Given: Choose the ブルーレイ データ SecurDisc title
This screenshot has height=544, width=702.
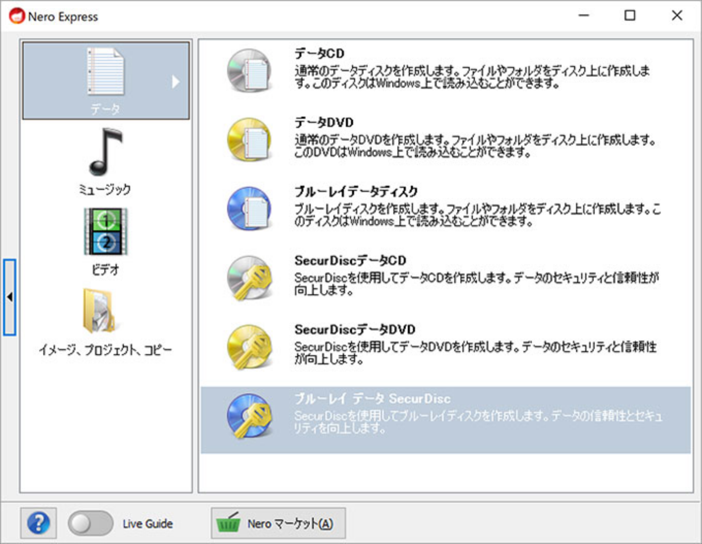Looking at the screenshot, I should (372, 398).
